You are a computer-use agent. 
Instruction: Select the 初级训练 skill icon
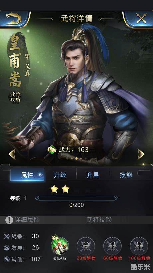point(60,246)
